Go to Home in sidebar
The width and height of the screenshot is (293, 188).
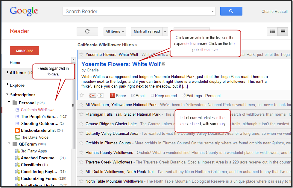pyautogui.click(x=15, y=62)
